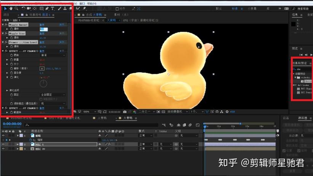Switch to the 项目 project panel tab
This screenshot has width=313, height=176.
6,15
